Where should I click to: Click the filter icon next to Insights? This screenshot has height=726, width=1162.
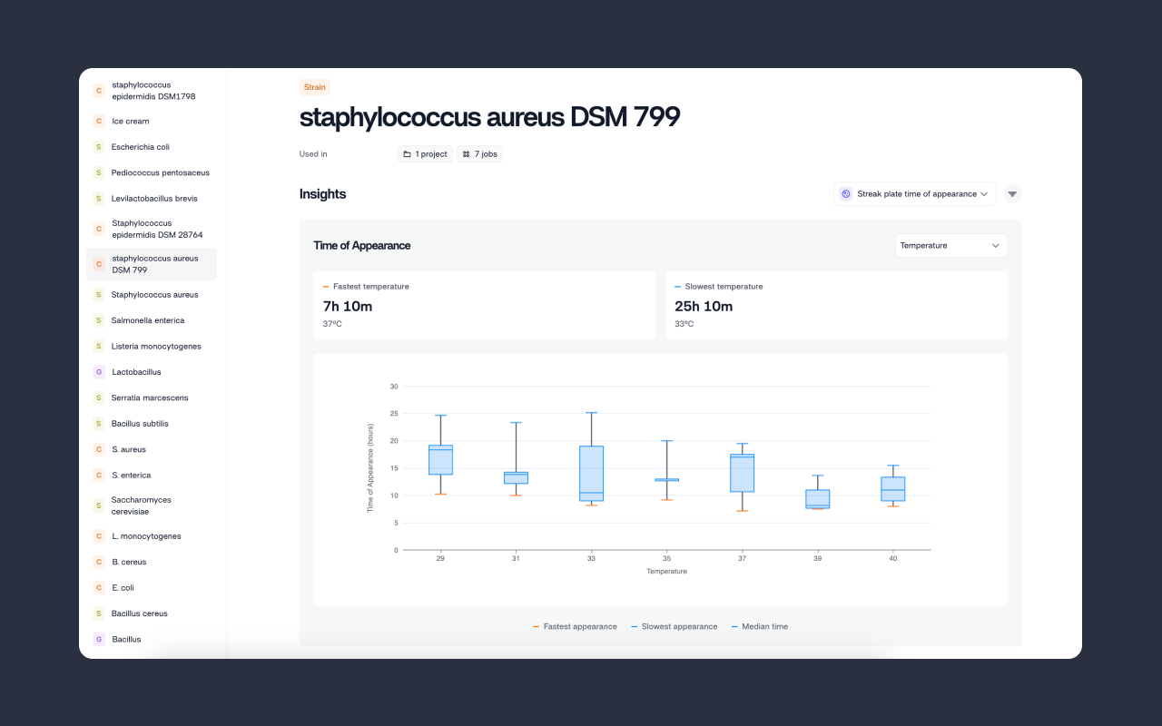click(x=1012, y=194)
